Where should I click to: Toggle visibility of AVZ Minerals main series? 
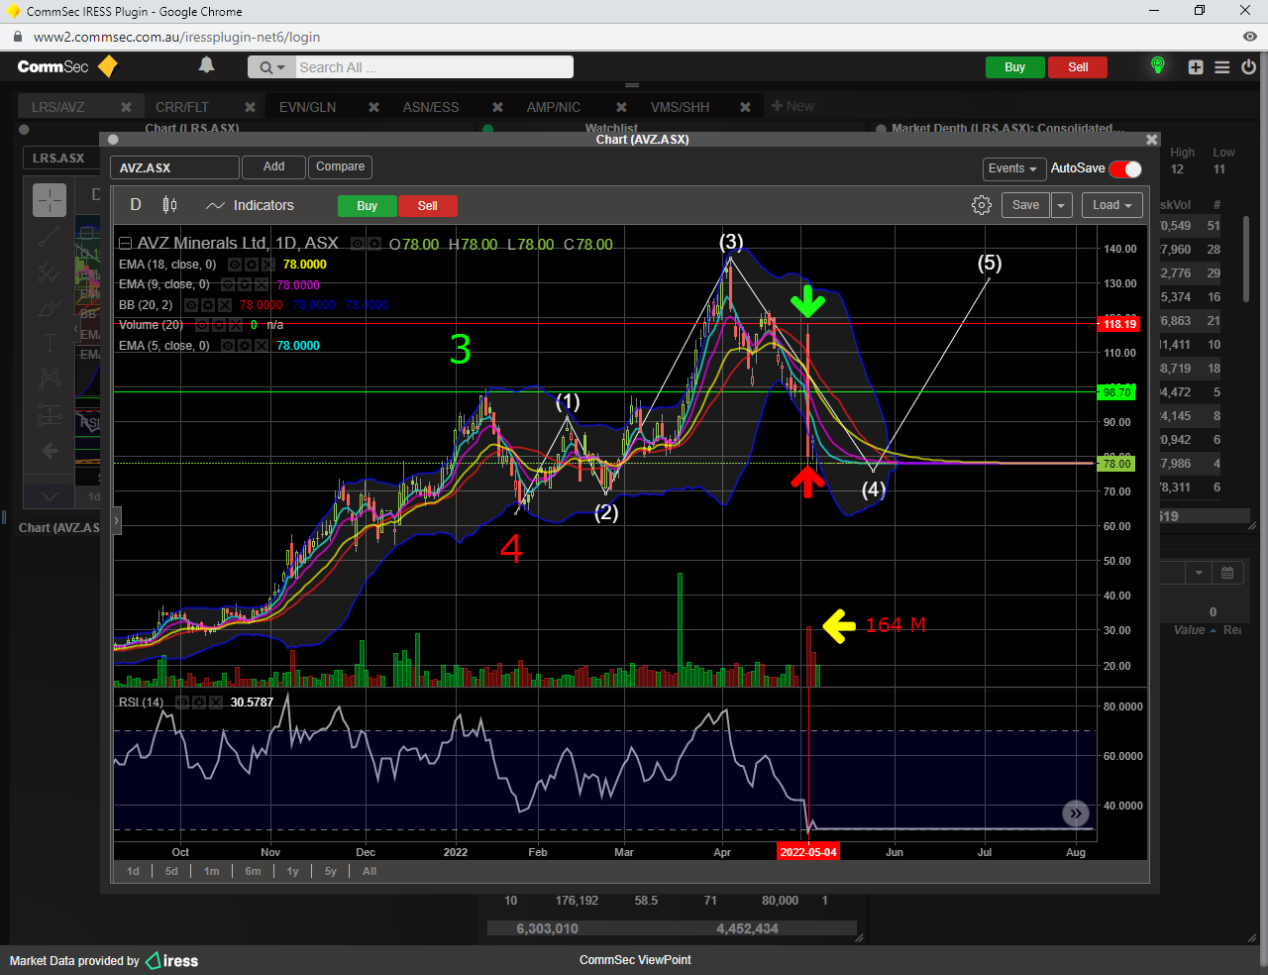point(358,244)
